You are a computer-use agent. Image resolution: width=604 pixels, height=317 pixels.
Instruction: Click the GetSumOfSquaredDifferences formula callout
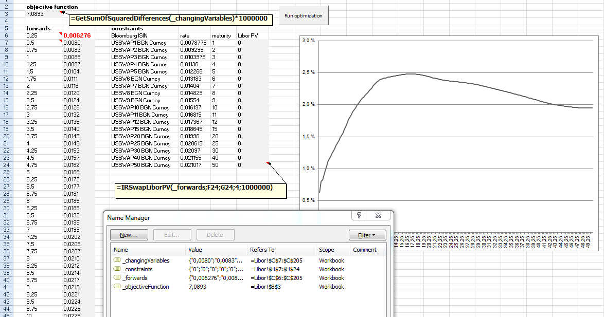[170, 20]
